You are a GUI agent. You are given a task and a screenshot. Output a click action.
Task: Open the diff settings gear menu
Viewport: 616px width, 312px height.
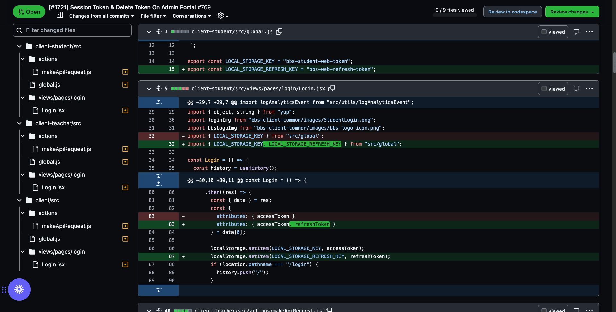[223, 16]
